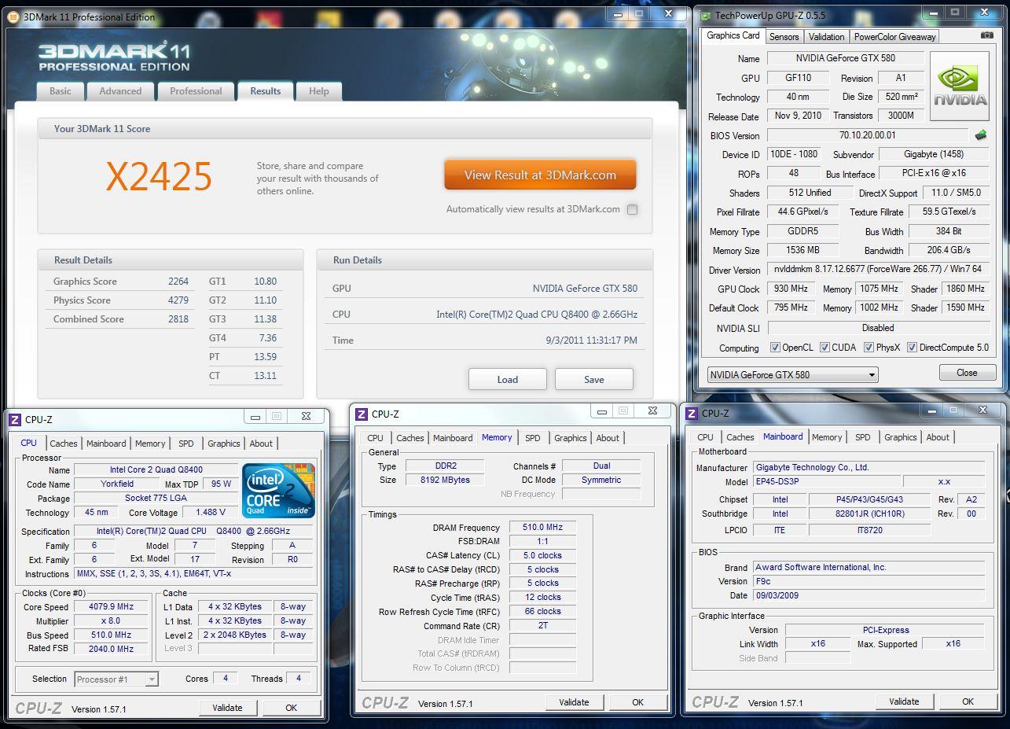Click the Core Speed value 4079.9 MHz
Viewport: 1010px width, 729px height.
111,607
